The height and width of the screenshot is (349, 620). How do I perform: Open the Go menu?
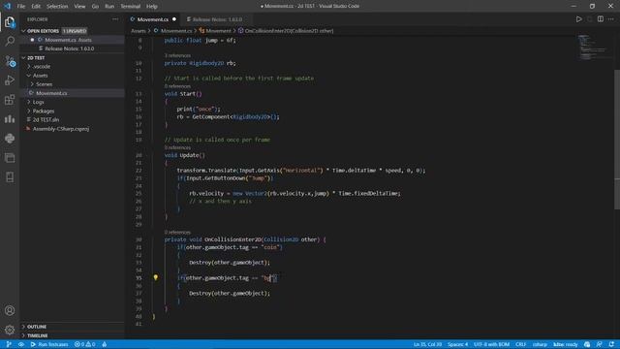pos(95,6)
